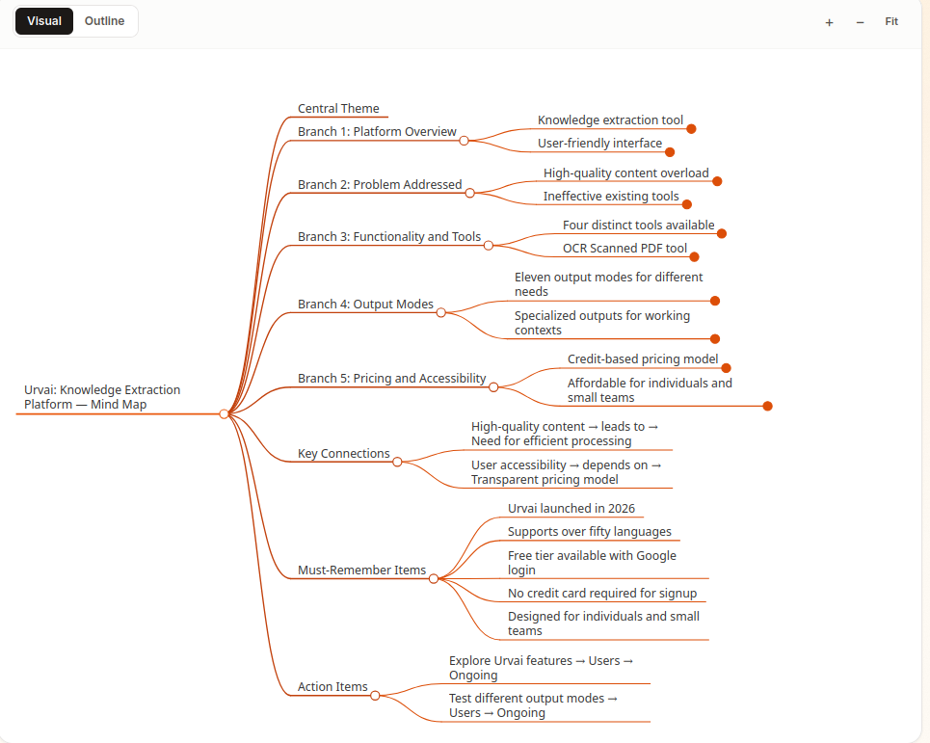
Task: Click 'Credit-based pricing model' text
Action: pos(643,359)
